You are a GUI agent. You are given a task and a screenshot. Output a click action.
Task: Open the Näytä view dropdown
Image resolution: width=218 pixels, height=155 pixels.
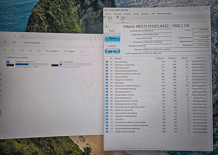coord(70,51)
